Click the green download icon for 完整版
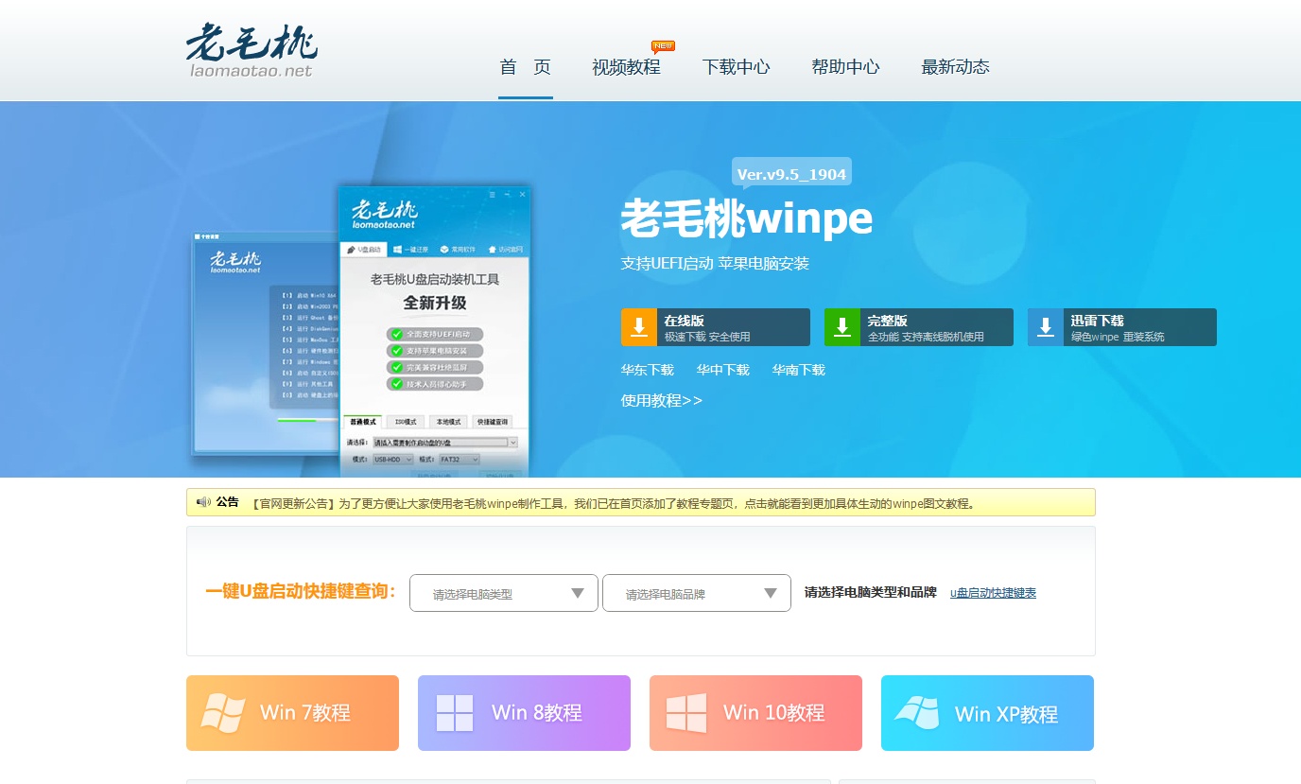The width and height of the screenshot is (1301, 784). point(842,327)
